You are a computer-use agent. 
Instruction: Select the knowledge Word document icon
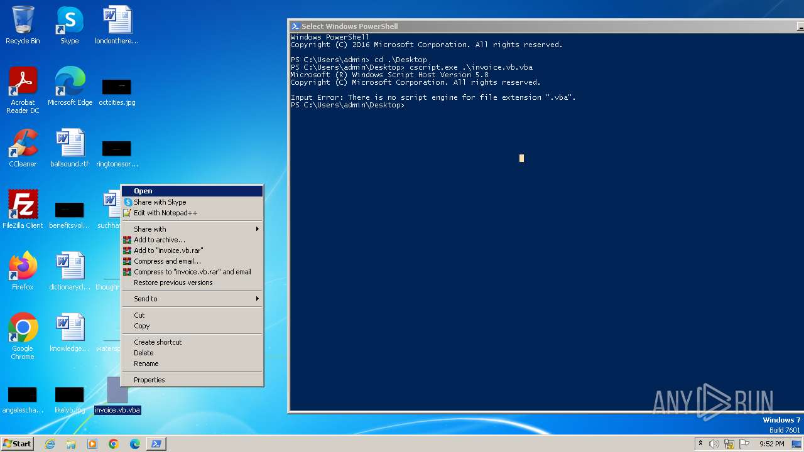70,333
